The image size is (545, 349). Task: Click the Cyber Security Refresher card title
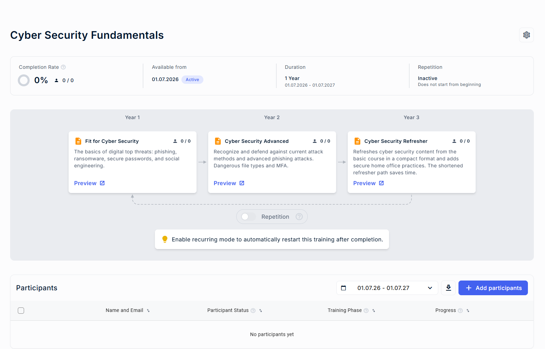coord(396,141)
